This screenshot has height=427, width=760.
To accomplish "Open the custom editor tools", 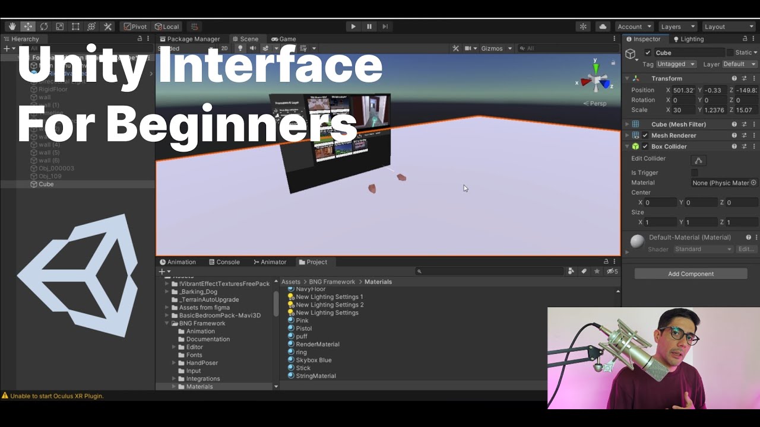I will pos(107,27).
